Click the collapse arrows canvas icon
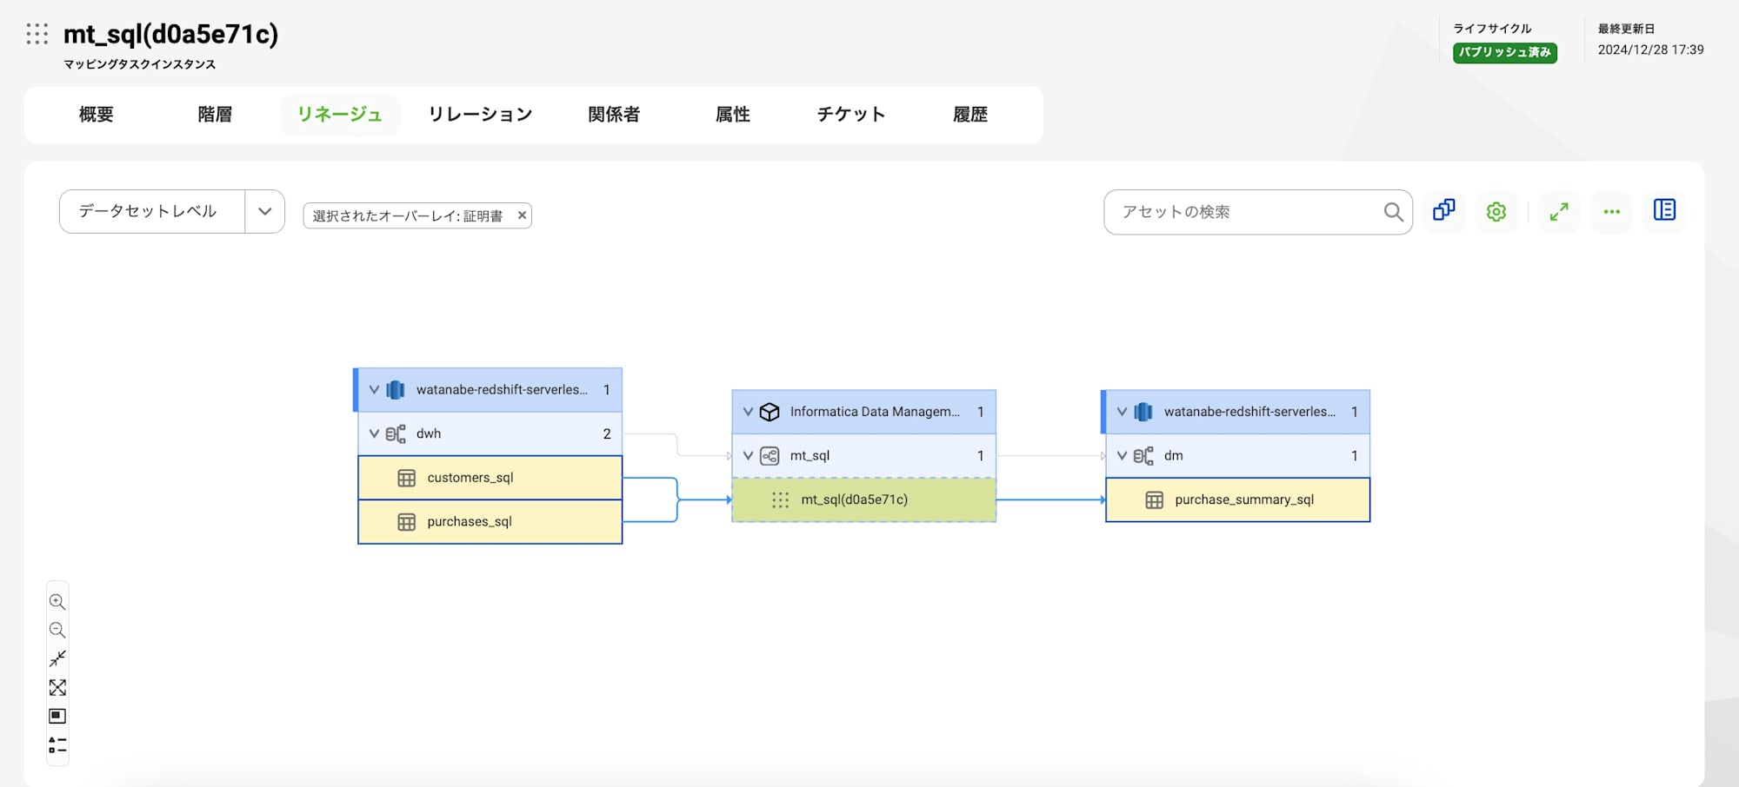Screen dimensions: 1739x787 57,658
